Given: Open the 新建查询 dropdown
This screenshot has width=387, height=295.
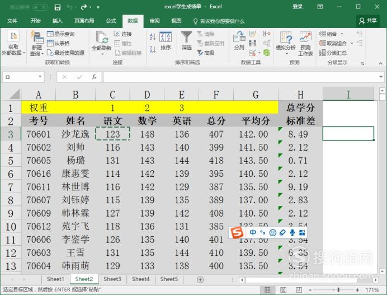Looking at the screenshot, I should (37, 44).
